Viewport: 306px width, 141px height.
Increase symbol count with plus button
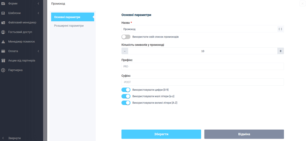280,51
